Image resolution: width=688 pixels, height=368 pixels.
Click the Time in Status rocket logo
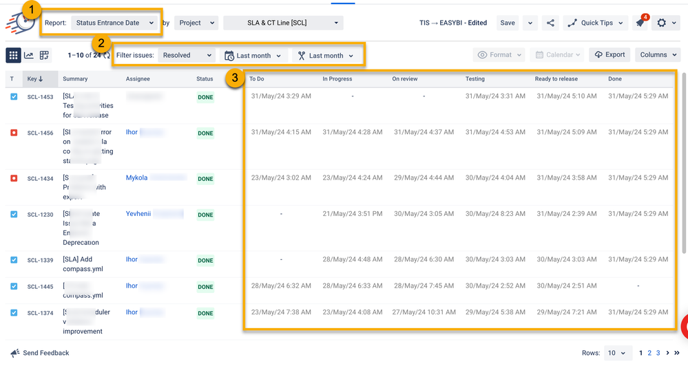pyautogui.click(x=19, y=23)
